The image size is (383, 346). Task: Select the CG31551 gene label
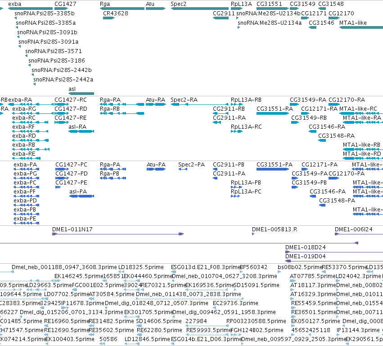point(269,4)
